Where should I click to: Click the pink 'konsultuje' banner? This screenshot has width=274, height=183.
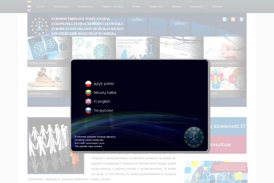[227, 145]
